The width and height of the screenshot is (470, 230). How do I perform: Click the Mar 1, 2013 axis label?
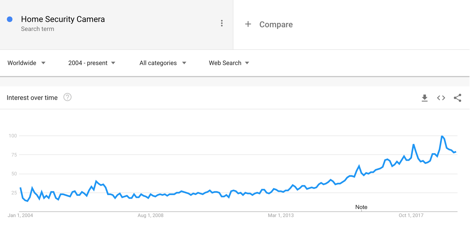pyautogui.click(x=281, y=215)
